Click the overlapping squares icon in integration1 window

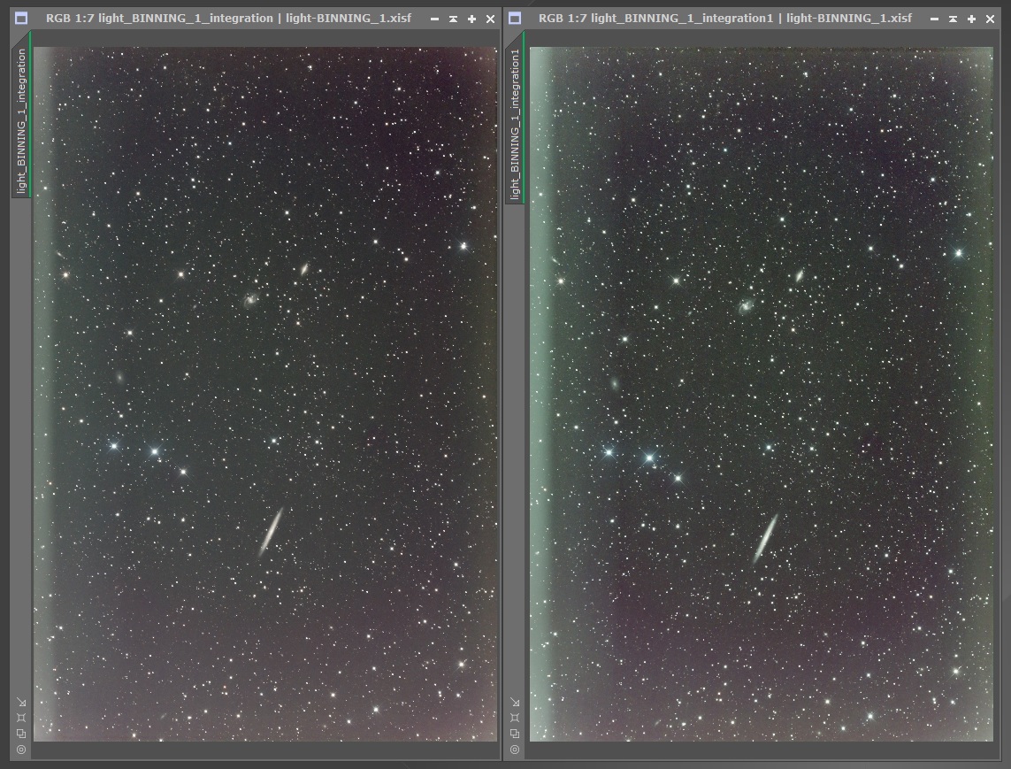[515, 734]
